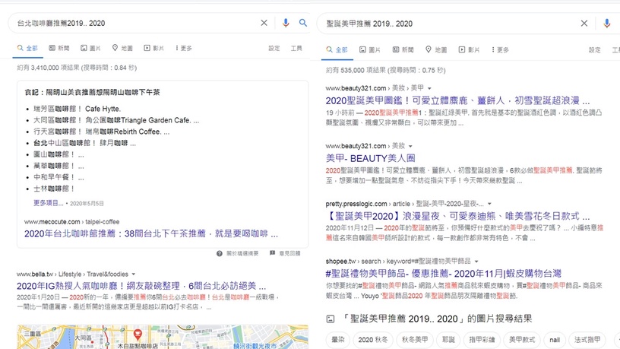This screenshot has width=620, height=349.
Task: Expand arrow beside beauty321.com 美妝 › 美甲
Action: click(x=429, y=88)
